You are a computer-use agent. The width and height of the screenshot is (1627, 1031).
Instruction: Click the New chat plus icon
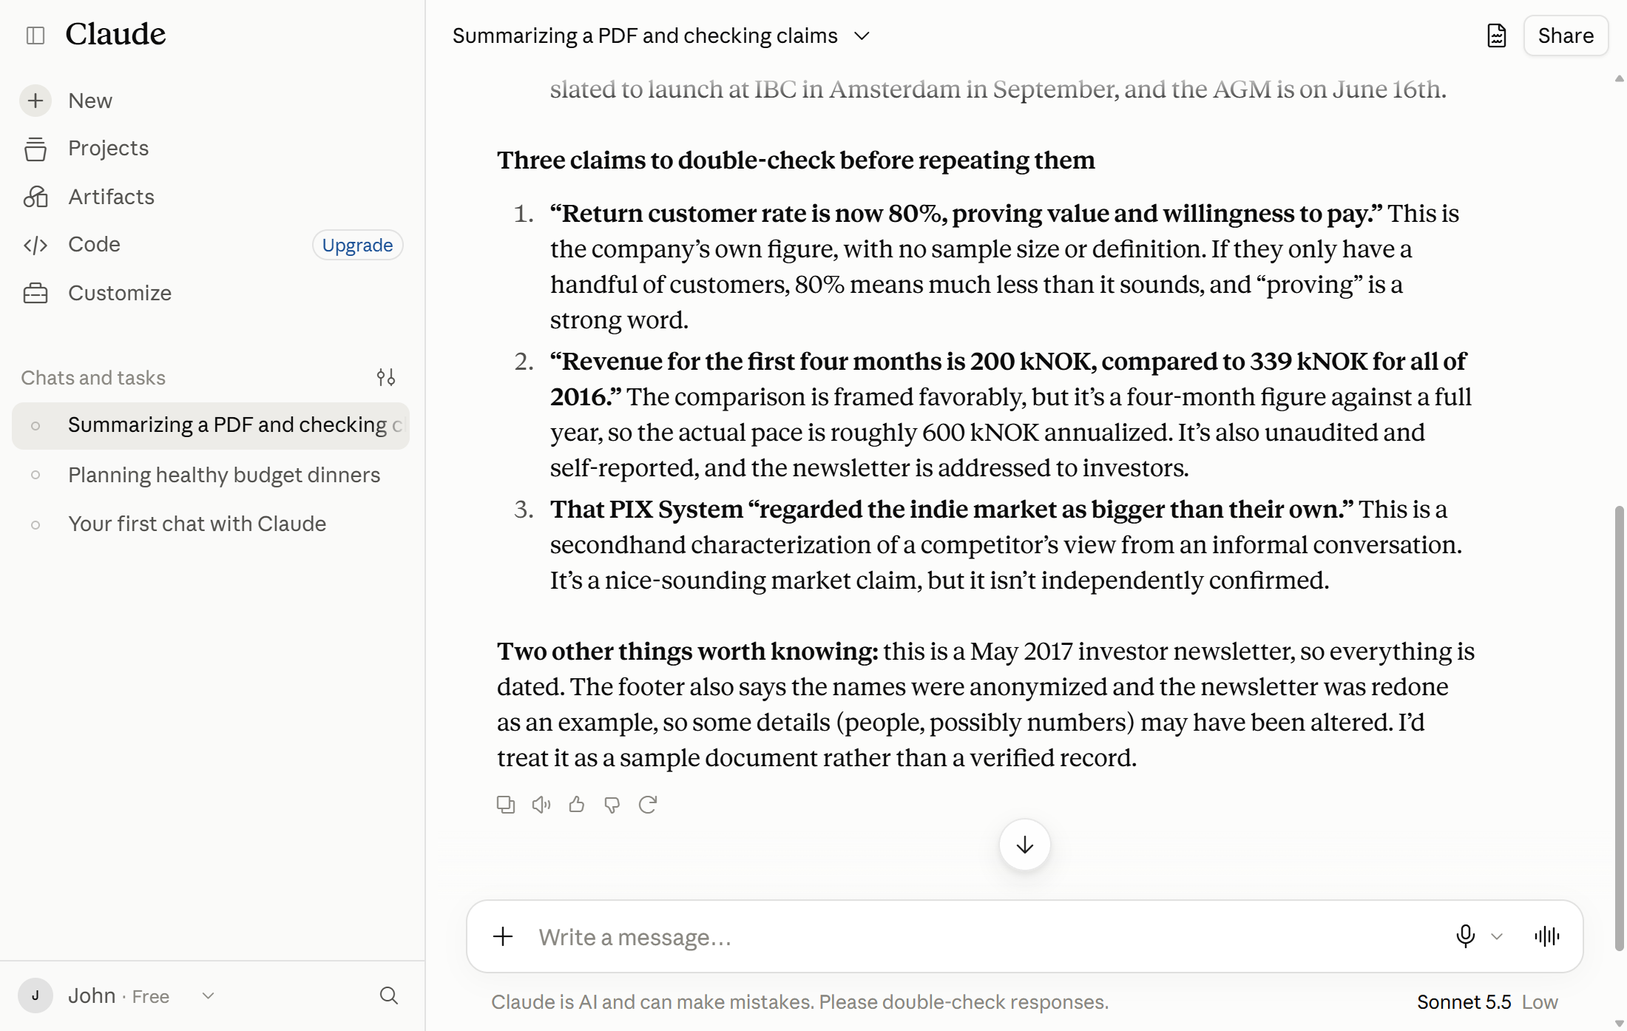tap(35, 101)
